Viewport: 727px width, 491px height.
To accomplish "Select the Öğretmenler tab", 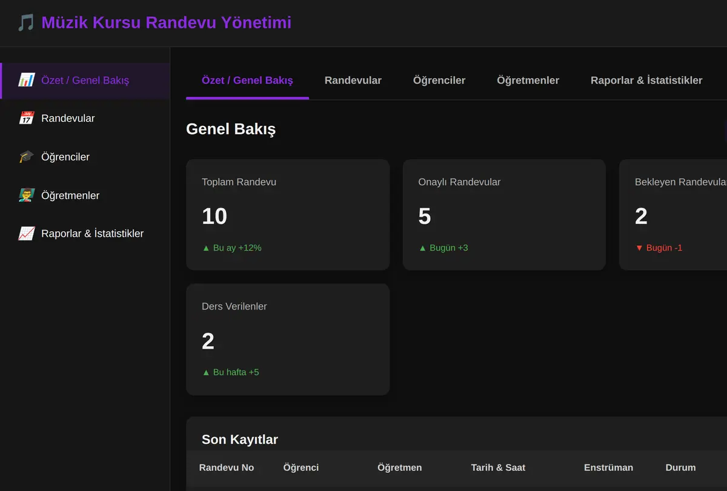I will (528, 81).
